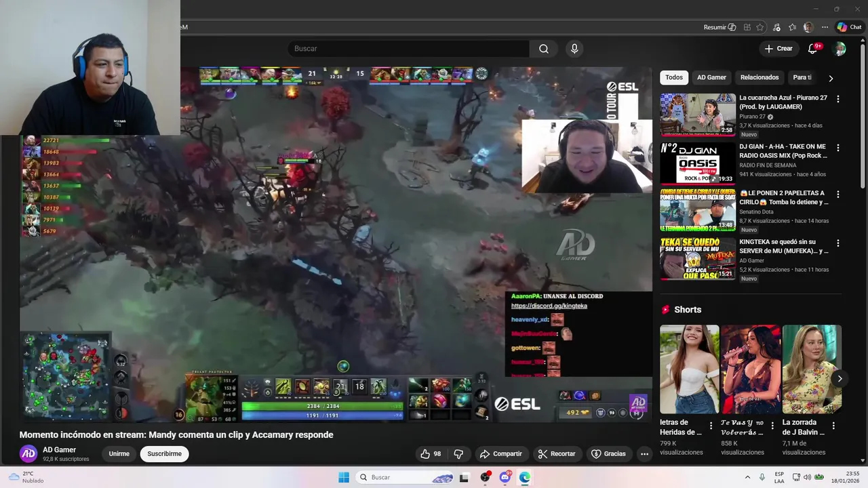This screenshot has width=868, height=488.
Task: Open the Windows Start menu
Action: click(344, 477)
